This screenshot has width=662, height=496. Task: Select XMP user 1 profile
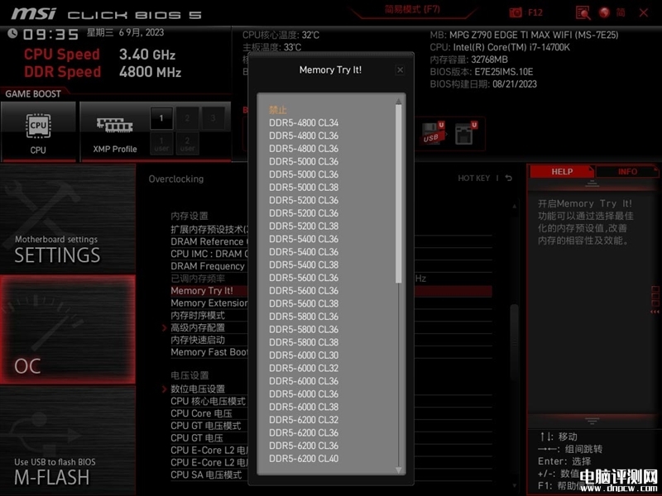(x=161, y=143)
